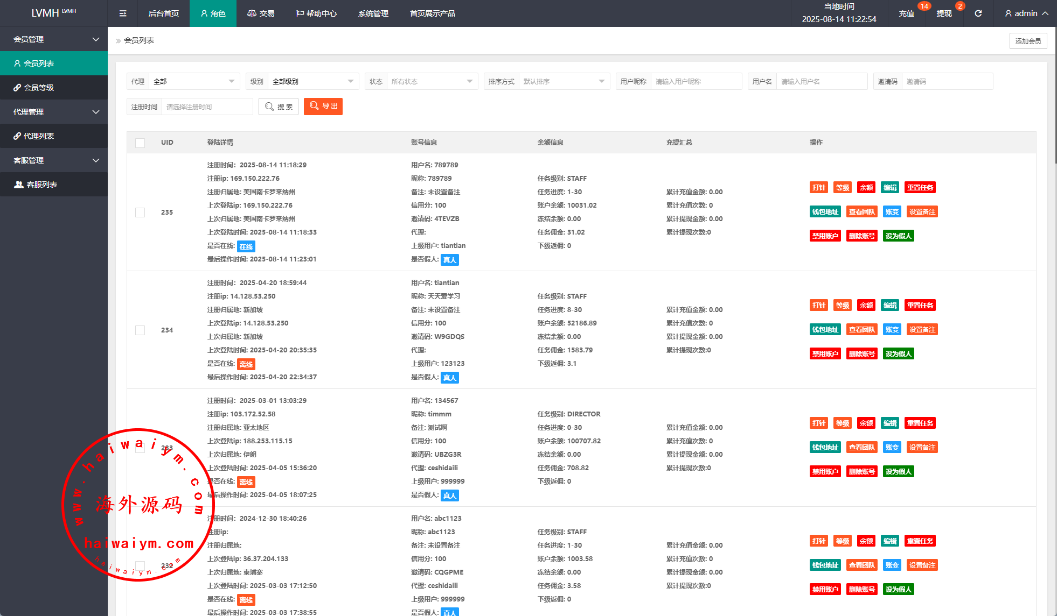
Task: Switch to the 交易 top menu tab
Action: 261,13
